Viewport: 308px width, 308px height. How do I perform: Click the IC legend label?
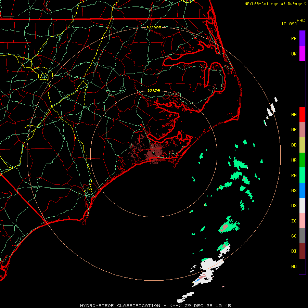294,221
